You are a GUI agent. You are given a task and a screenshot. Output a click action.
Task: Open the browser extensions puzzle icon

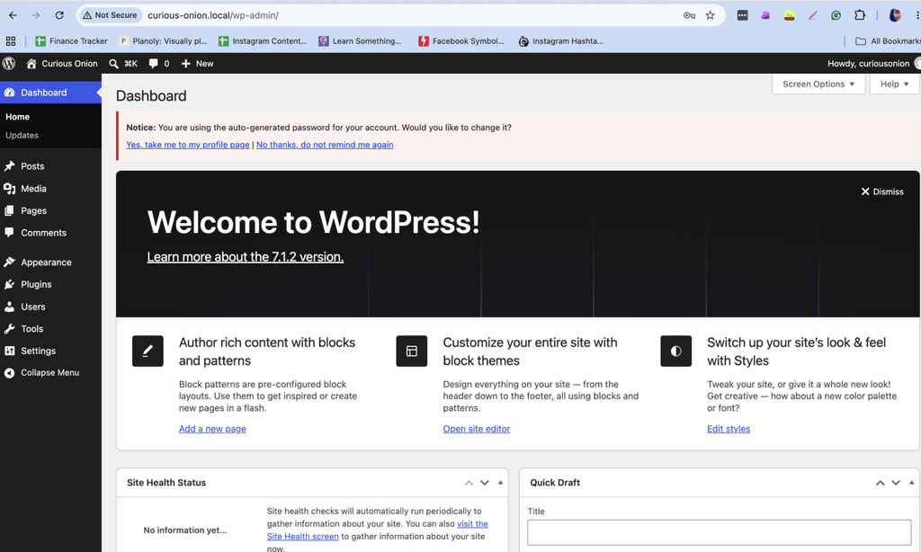tap(859, 15)
